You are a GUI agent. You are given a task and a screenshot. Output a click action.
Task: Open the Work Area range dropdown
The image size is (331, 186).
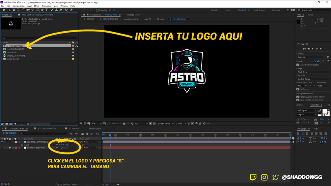click(x=313, y=72)
